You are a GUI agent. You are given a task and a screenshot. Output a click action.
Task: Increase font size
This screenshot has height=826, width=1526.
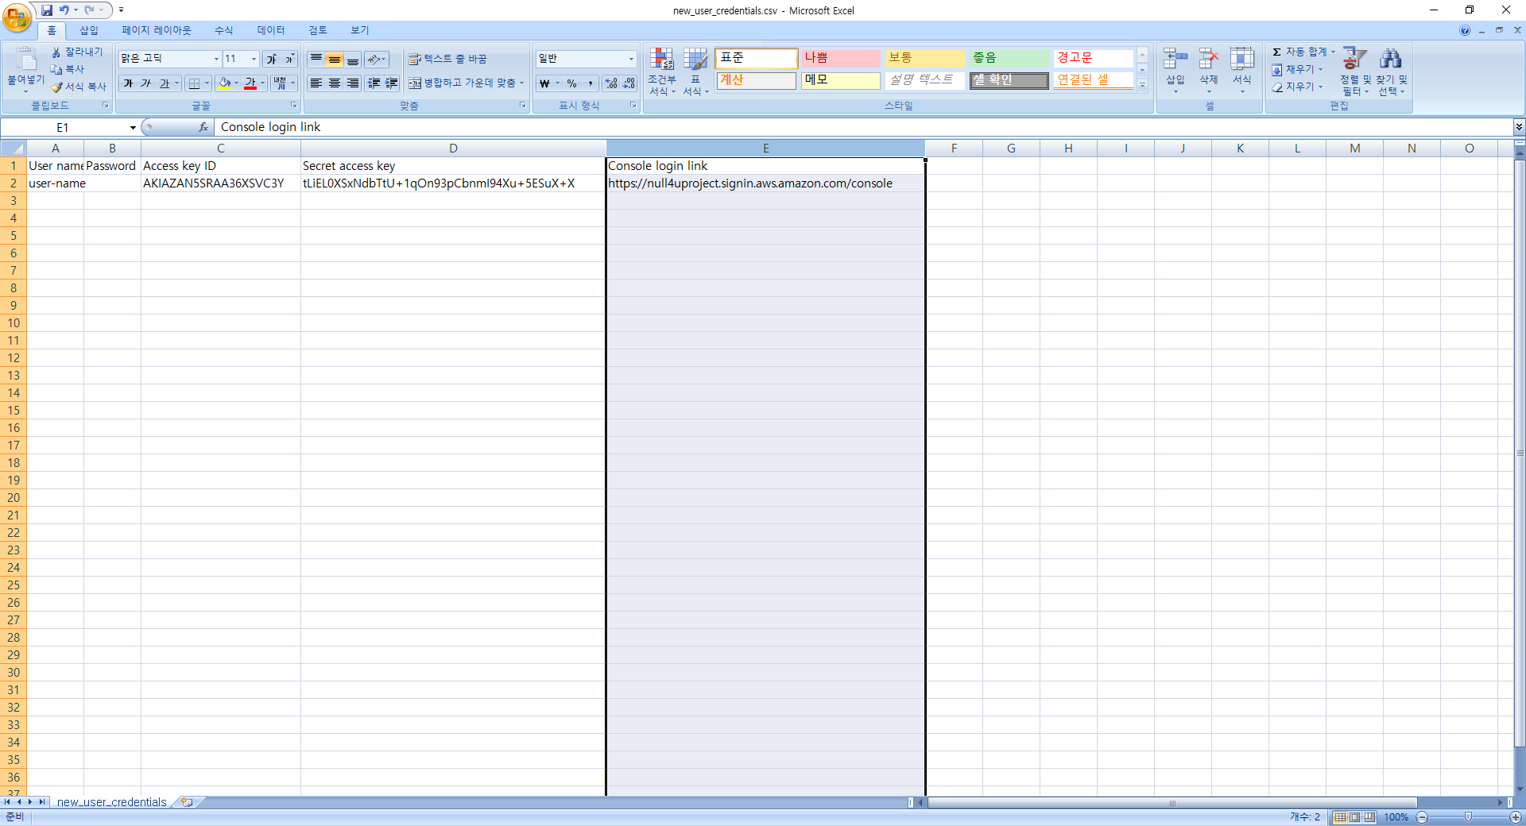271,59
